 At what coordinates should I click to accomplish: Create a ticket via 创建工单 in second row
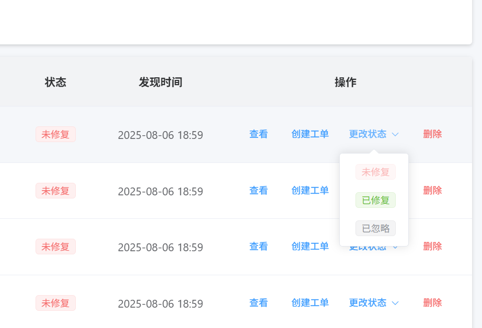tap(310, 191)
